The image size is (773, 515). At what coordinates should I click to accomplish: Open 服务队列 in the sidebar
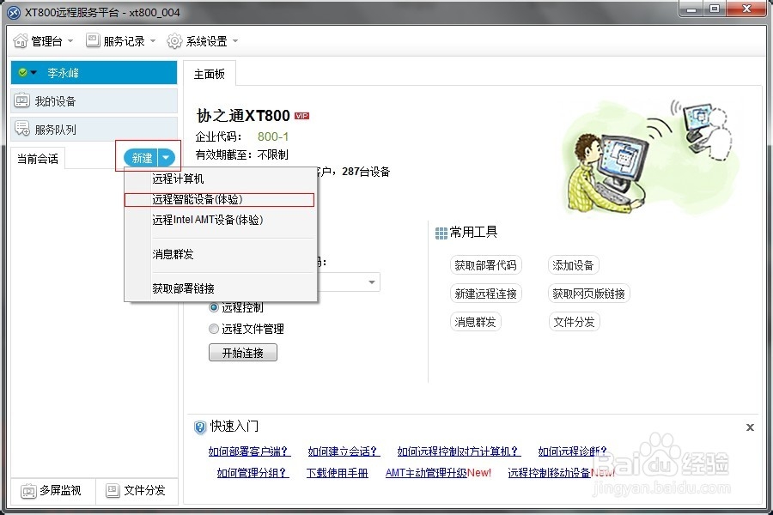tap(94, 129)
